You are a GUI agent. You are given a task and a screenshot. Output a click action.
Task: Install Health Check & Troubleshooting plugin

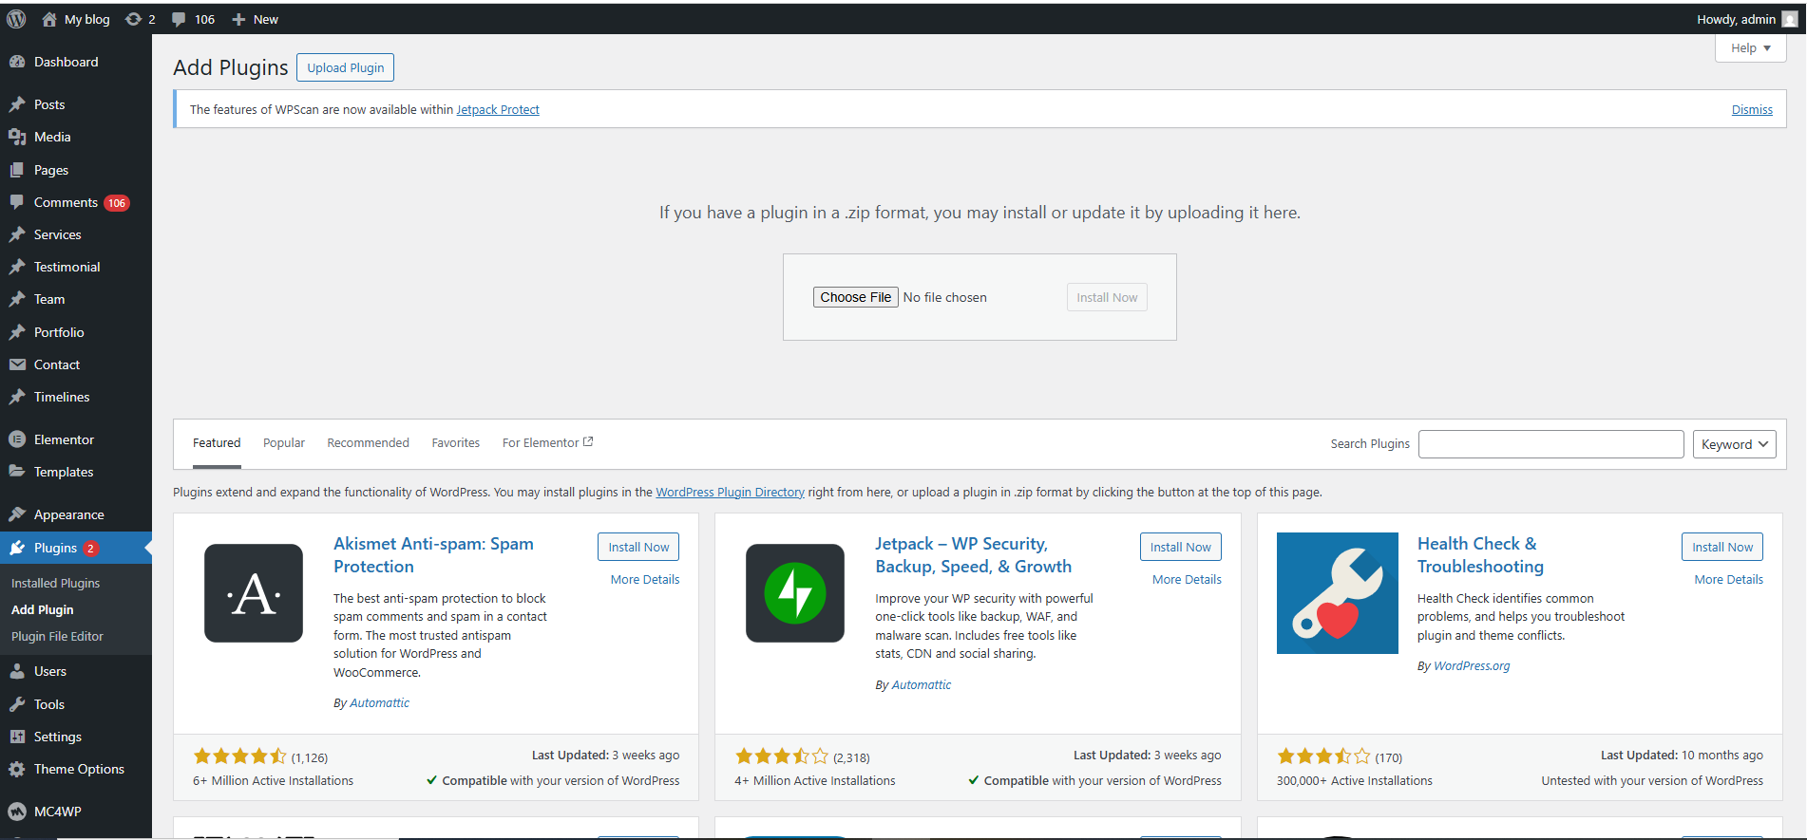1721,547
